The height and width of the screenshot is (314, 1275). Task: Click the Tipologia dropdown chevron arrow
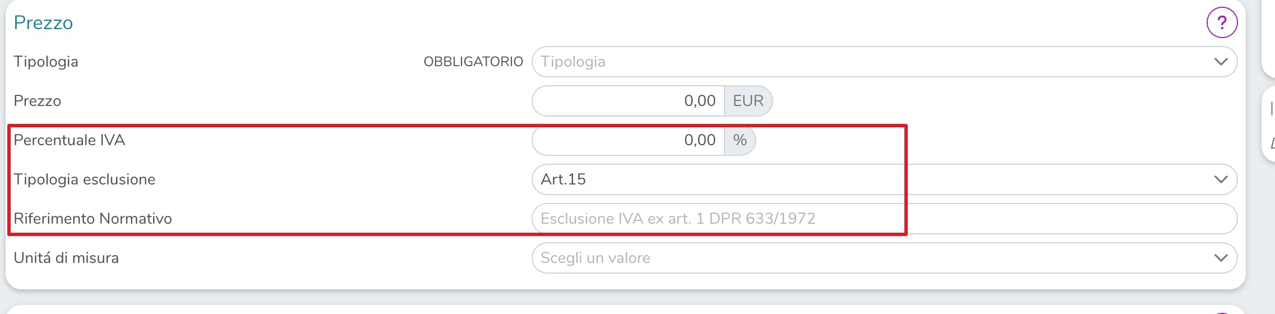click(x=1221, y=62)
